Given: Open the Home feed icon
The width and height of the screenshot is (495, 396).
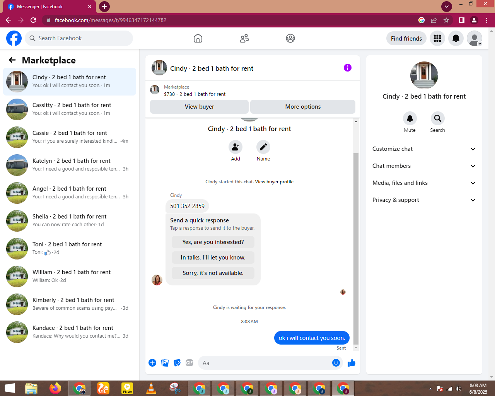Looking at the screenshot, I should click(x=198, y=38).
